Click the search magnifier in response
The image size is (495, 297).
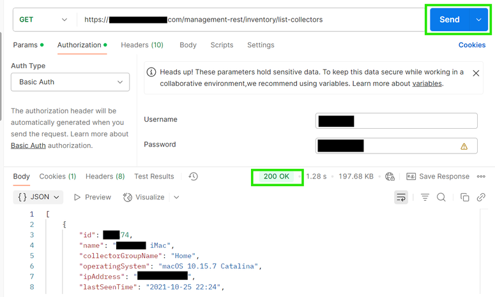click(x=441, y=198)
